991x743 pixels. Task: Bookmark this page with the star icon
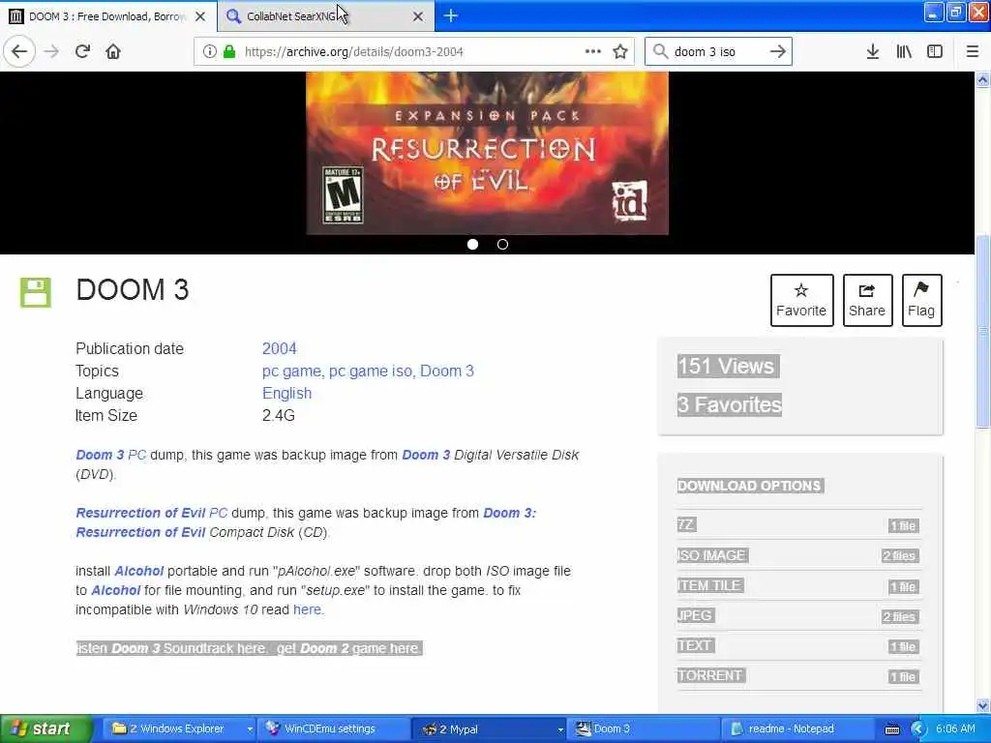(x=620, y=52)
